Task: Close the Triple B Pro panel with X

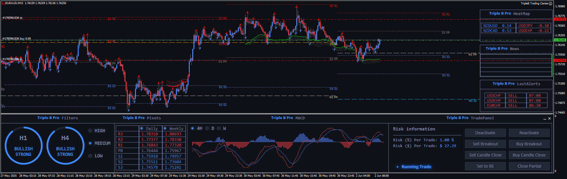Action: coord(549,118)
